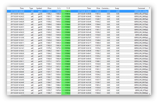158x102 pixels.
Task: Click S/L value 11679.2
Action: tap(58, 48)
